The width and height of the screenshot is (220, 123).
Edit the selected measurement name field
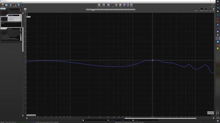pos(14,15)
